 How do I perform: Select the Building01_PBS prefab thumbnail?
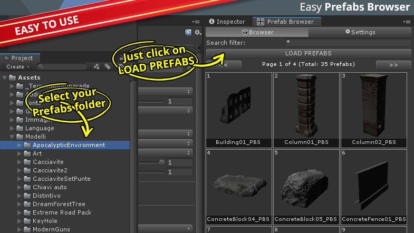point(239,110)
